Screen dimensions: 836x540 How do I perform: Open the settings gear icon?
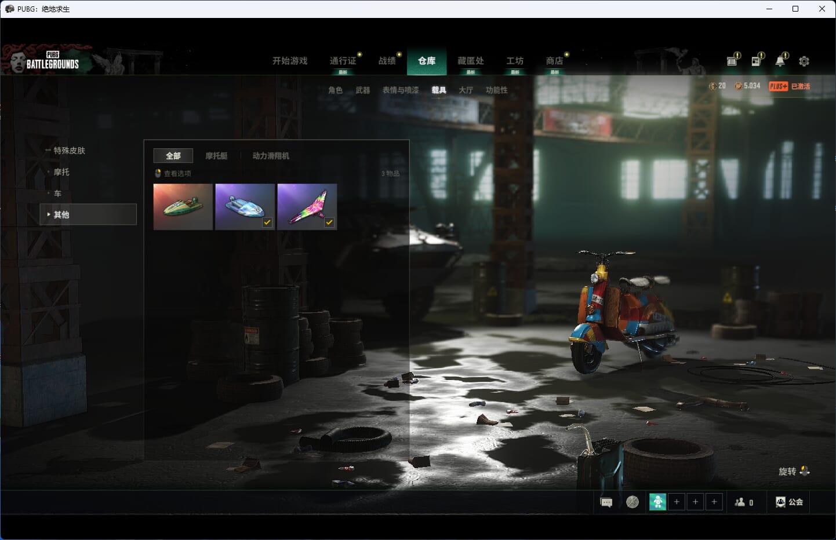pyautogui.click(x=804, y=61)
